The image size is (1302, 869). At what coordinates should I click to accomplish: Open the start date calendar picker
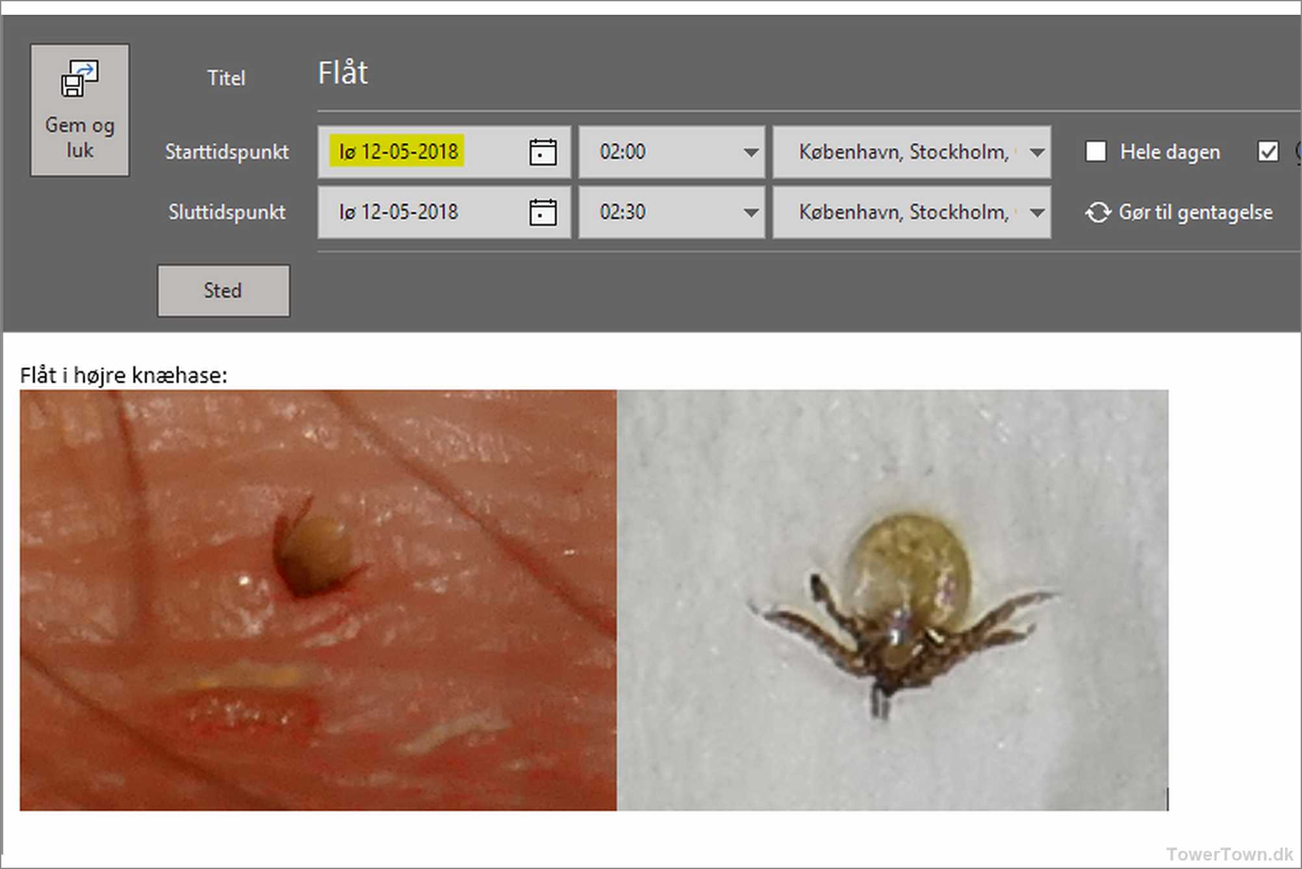[x=542, y=152]
